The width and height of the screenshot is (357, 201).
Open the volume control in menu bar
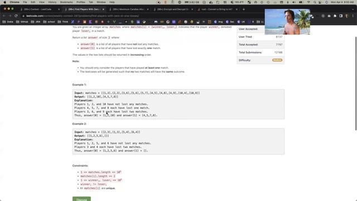[294, 2]
